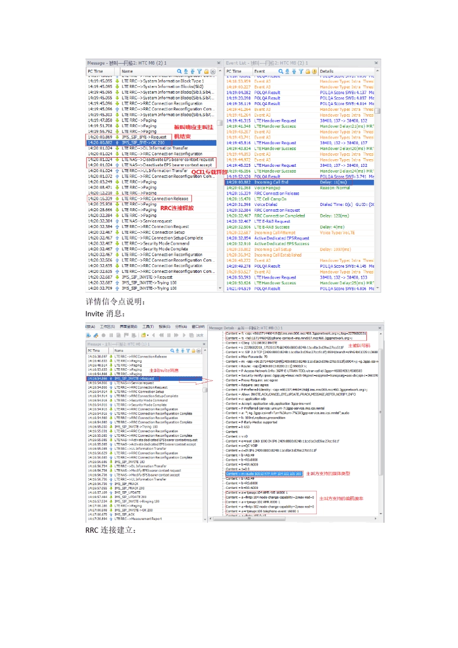Click search magnifier in top Message panel header
This screenshot has height=648, width=458.
179,71
